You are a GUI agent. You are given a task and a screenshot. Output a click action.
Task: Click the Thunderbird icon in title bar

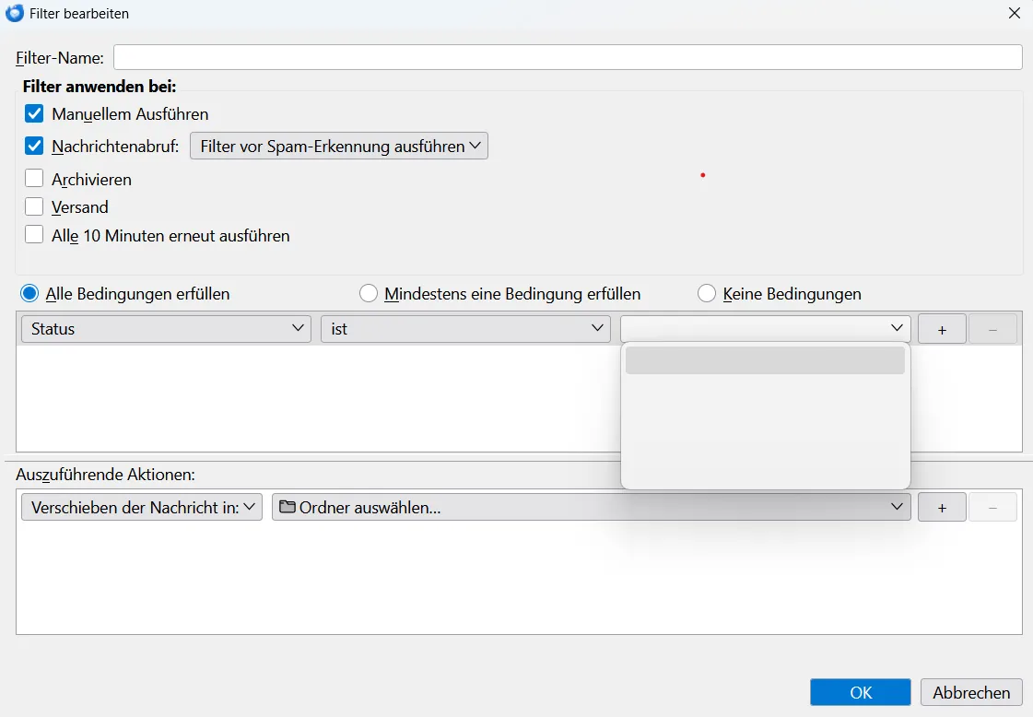pyautogui.click(x=15, y=14)
